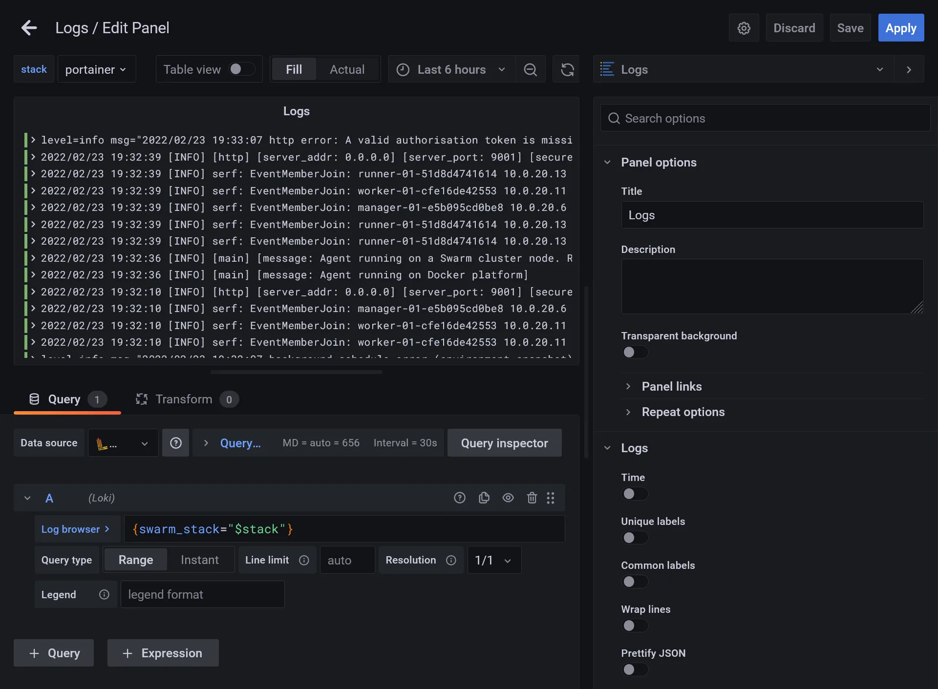Screen dimensions: 938x689
Task: Click the Search options magnifier icon
Action: click(614, 118)
